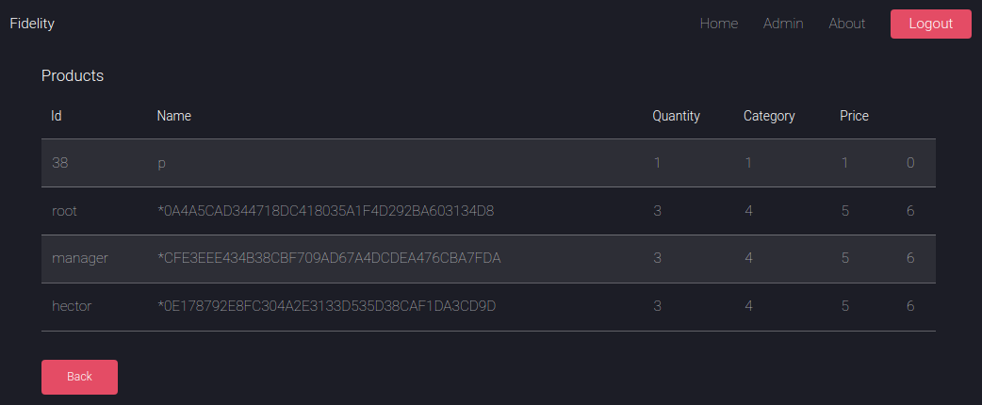This screenshot has height=405, width=982.
Task: Click the hash starting with *0A4A5CAD
Action: pyautogui.click(x=326, y=211)
